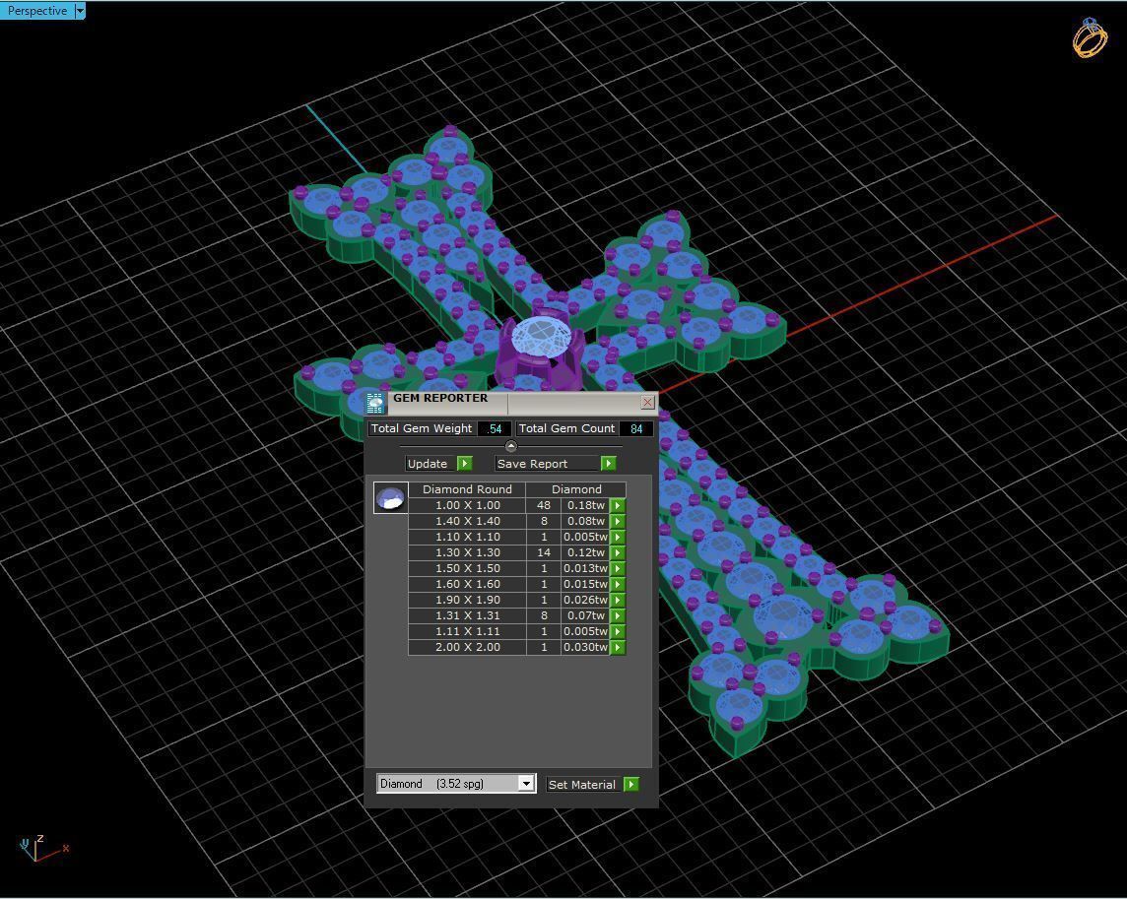Click the green arrow beside Set Material

pyautogui.click(x=631, y=784)
